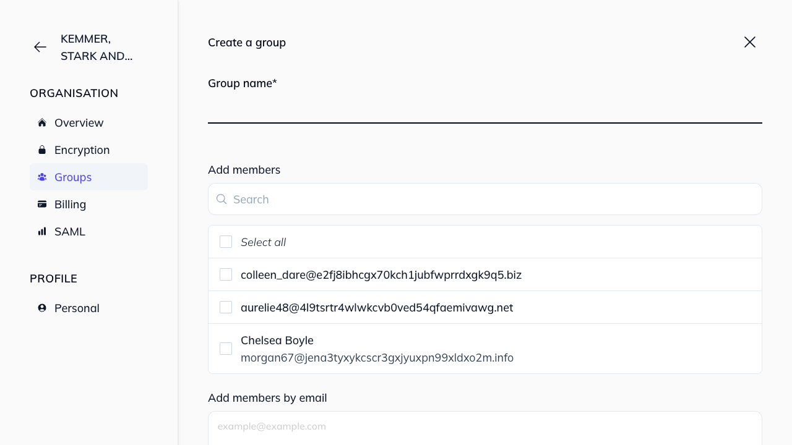Click the search magnifier icon
792x445 pixels.
tap(222, 199)
